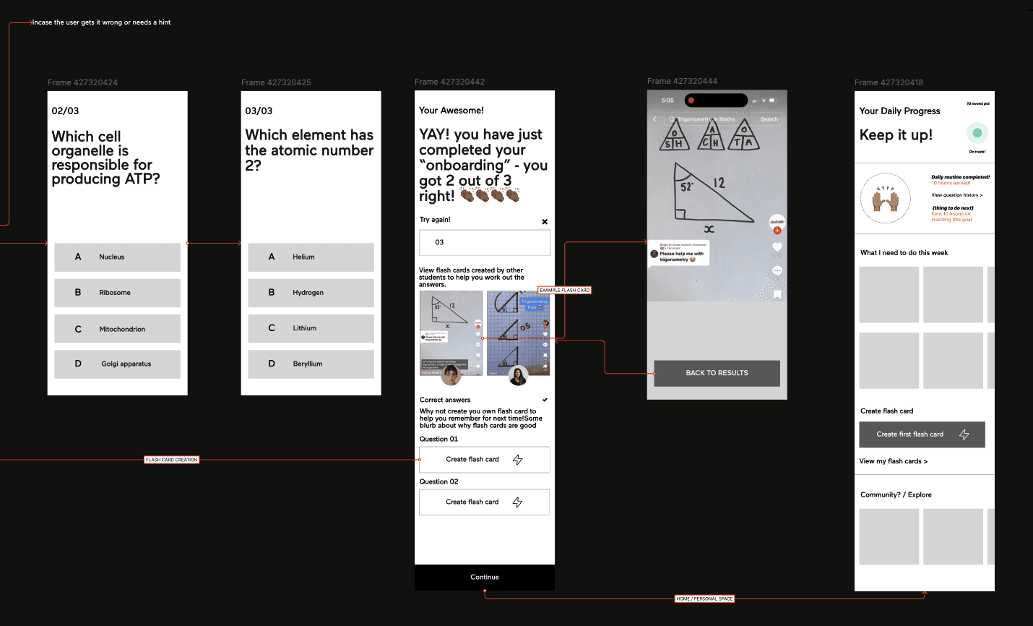
Task: Click the 'Which element has the atomic number 2?' heading
Action: 309,150
